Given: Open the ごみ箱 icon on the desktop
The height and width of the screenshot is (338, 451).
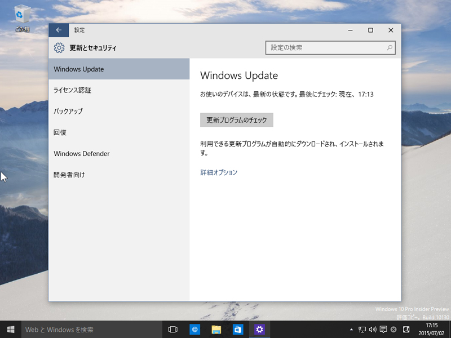Looking at the screenshot, I should tap(22, 18).
